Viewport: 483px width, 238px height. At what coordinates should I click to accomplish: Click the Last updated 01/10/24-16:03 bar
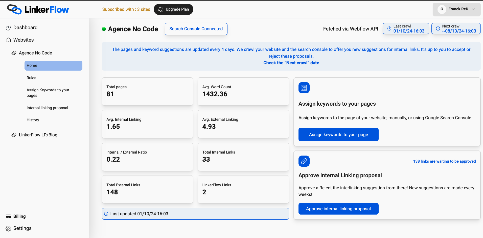[195, 214]
